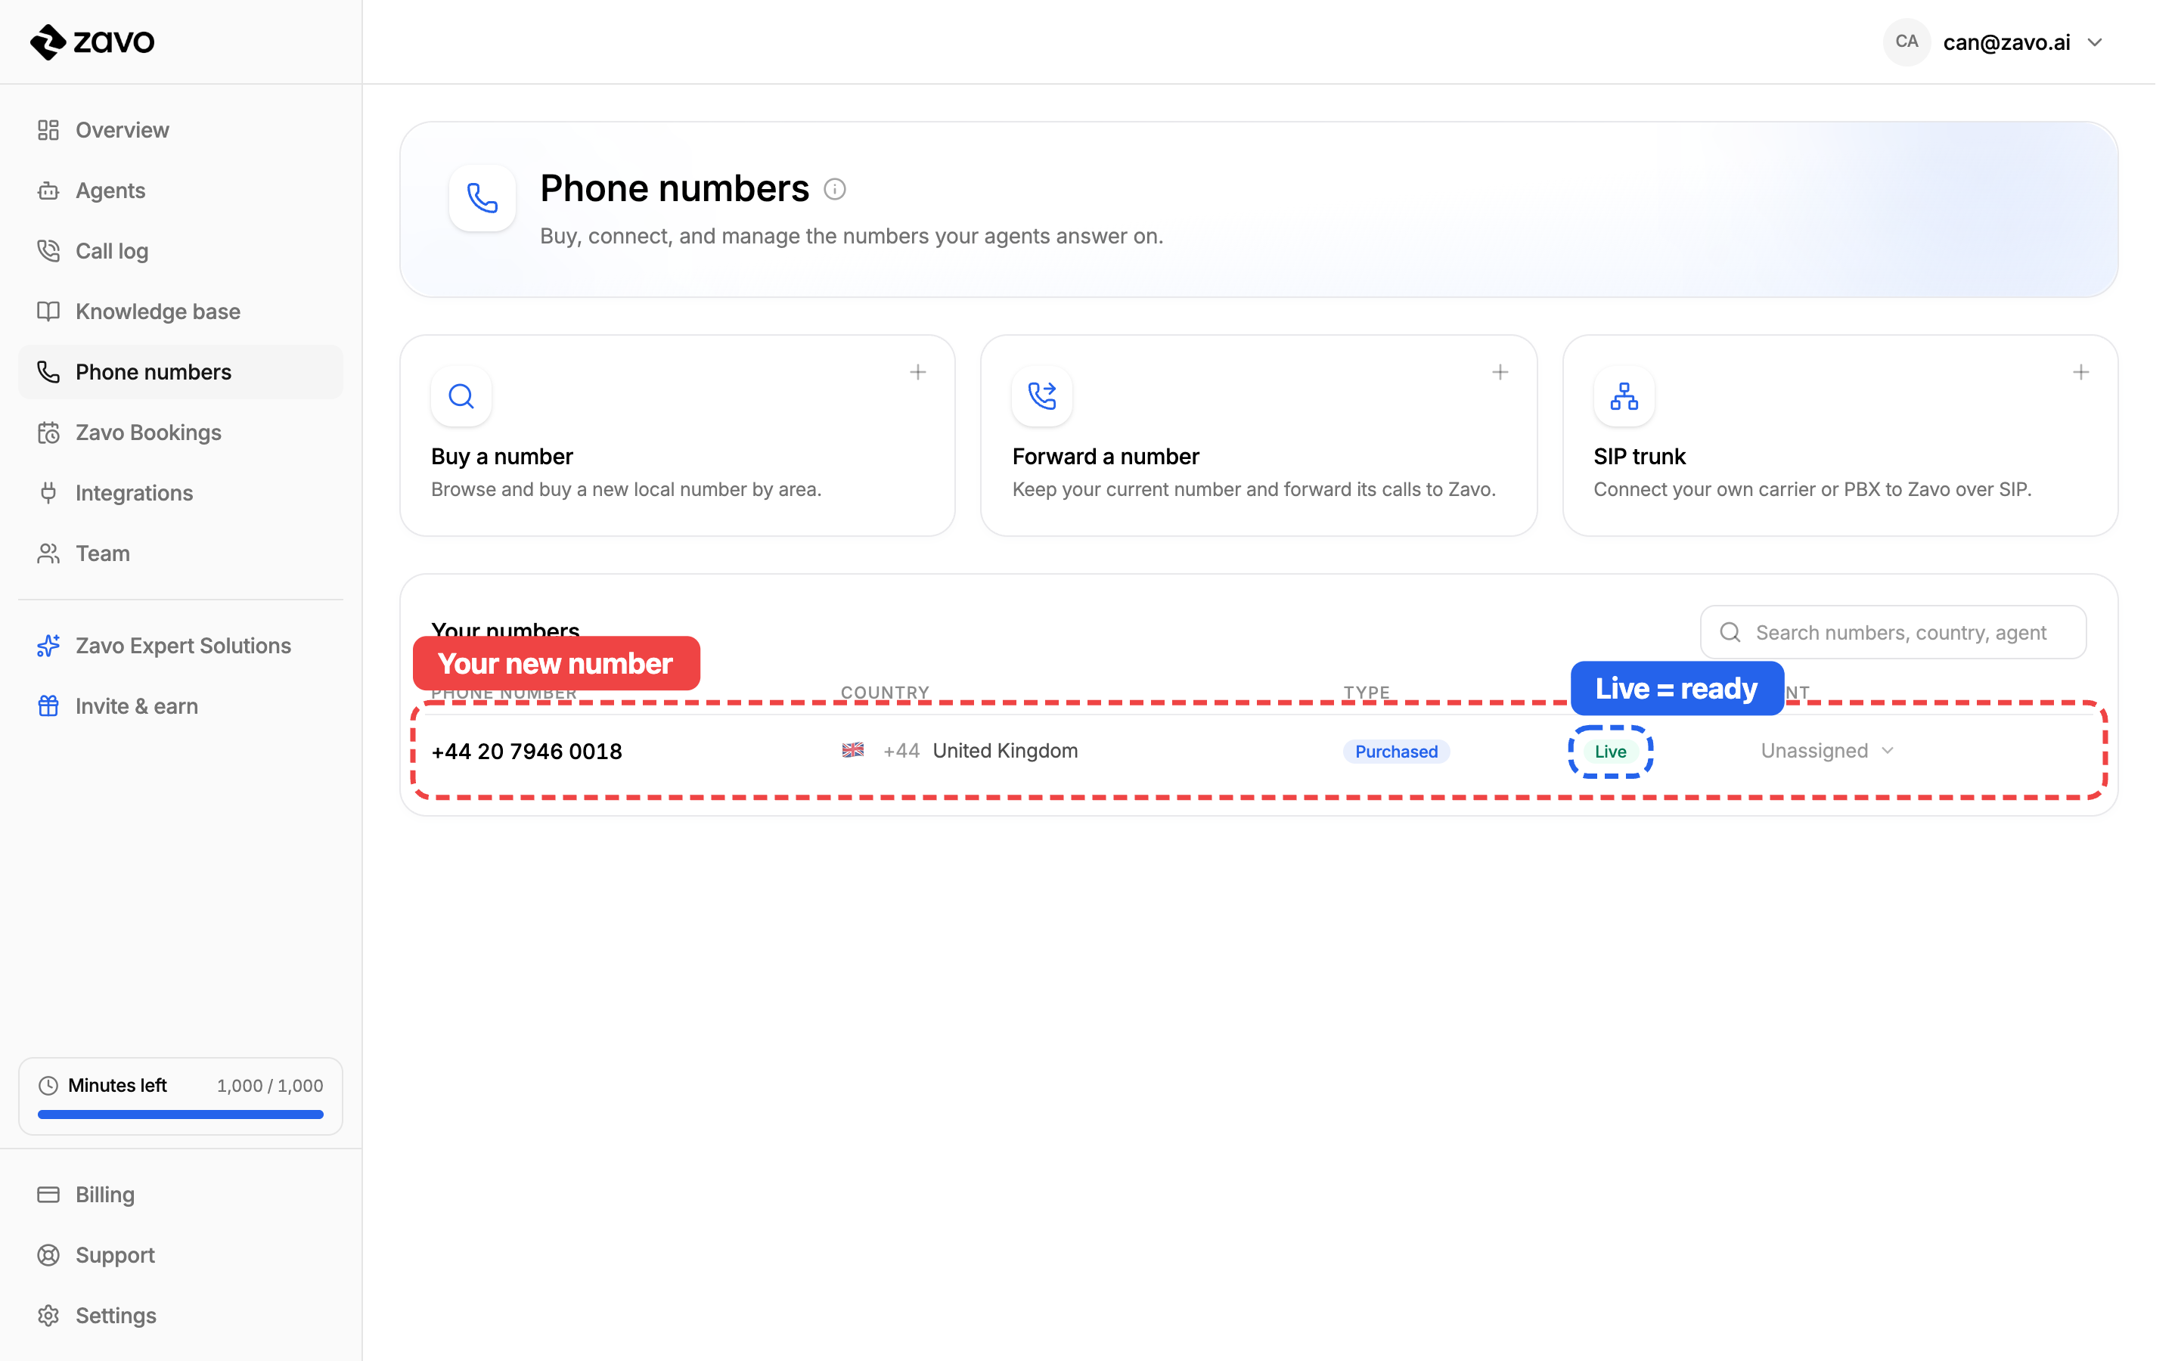Open the Knowledge base section
The width and height of the screenshot is (2178, 1361).
coord(180,312)
